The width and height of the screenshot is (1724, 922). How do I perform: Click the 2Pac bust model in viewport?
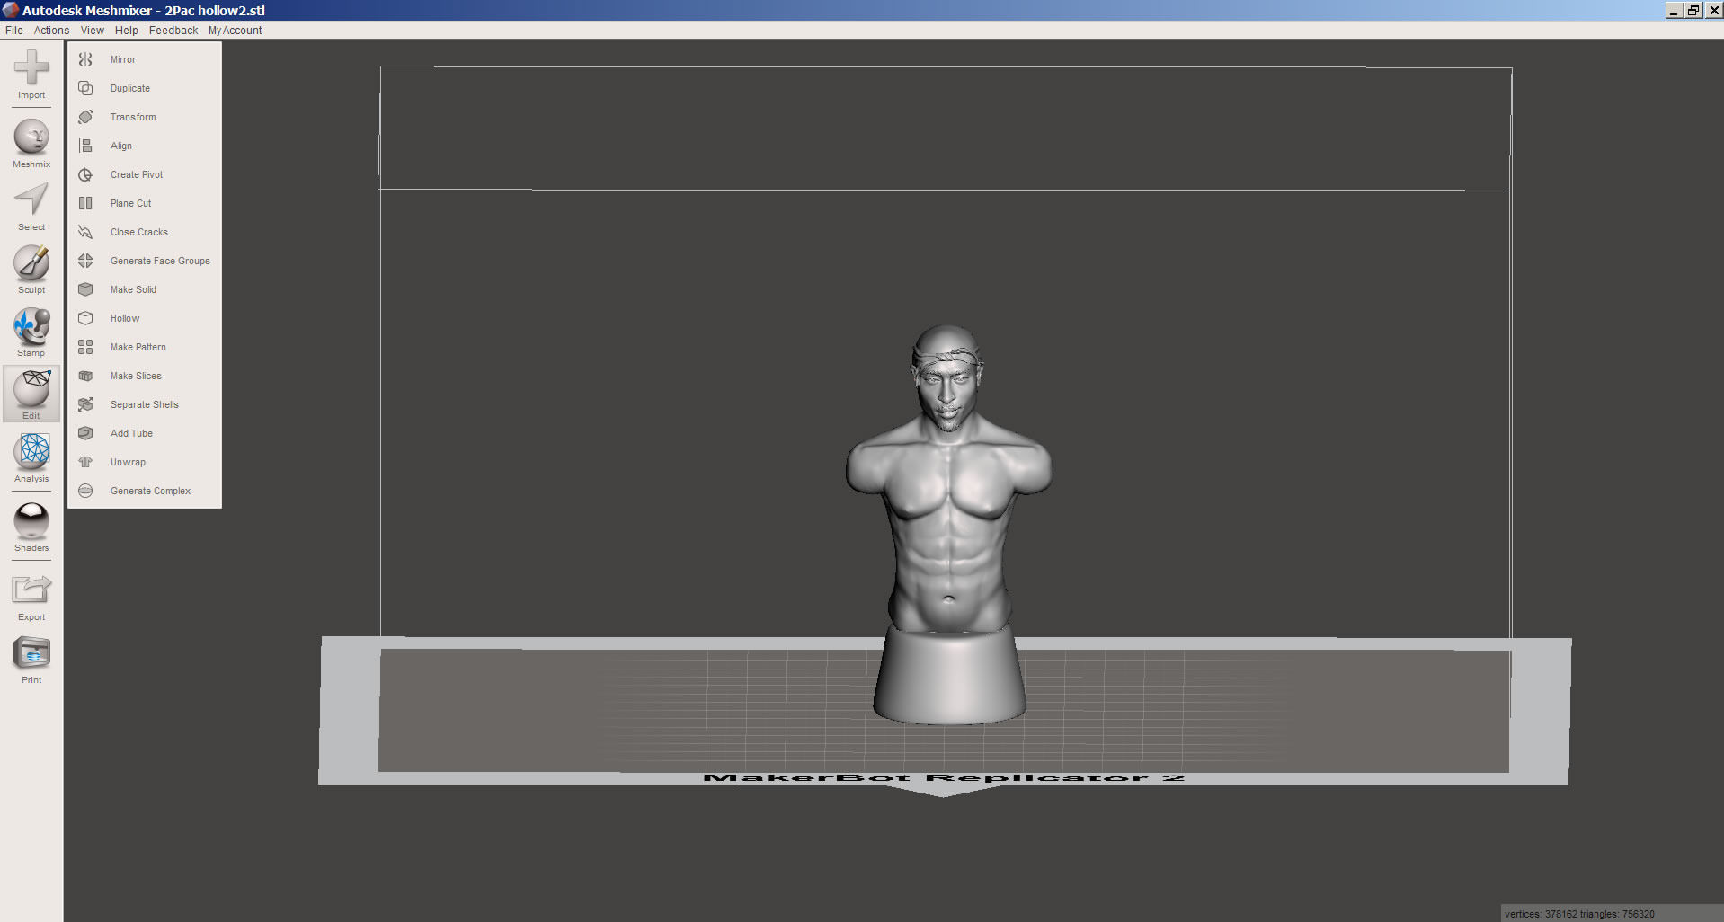[948, 524]
